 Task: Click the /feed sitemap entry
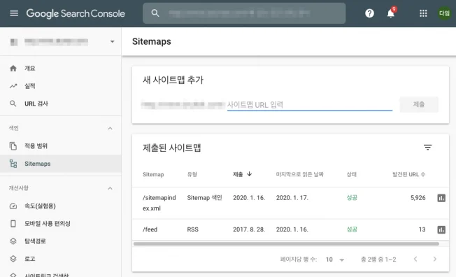(150, 229)
